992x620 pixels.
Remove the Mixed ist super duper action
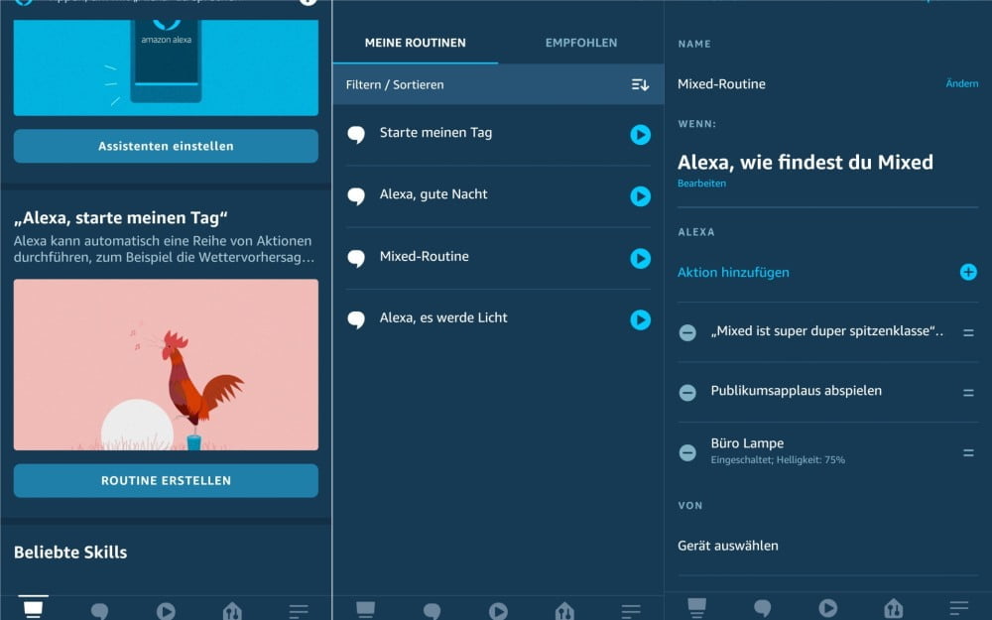click(x=687, y=332)
